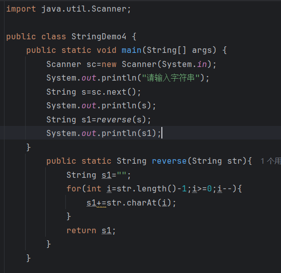
Task: Click the main method name
Action: pyautogui.click(x=131, y=50)
